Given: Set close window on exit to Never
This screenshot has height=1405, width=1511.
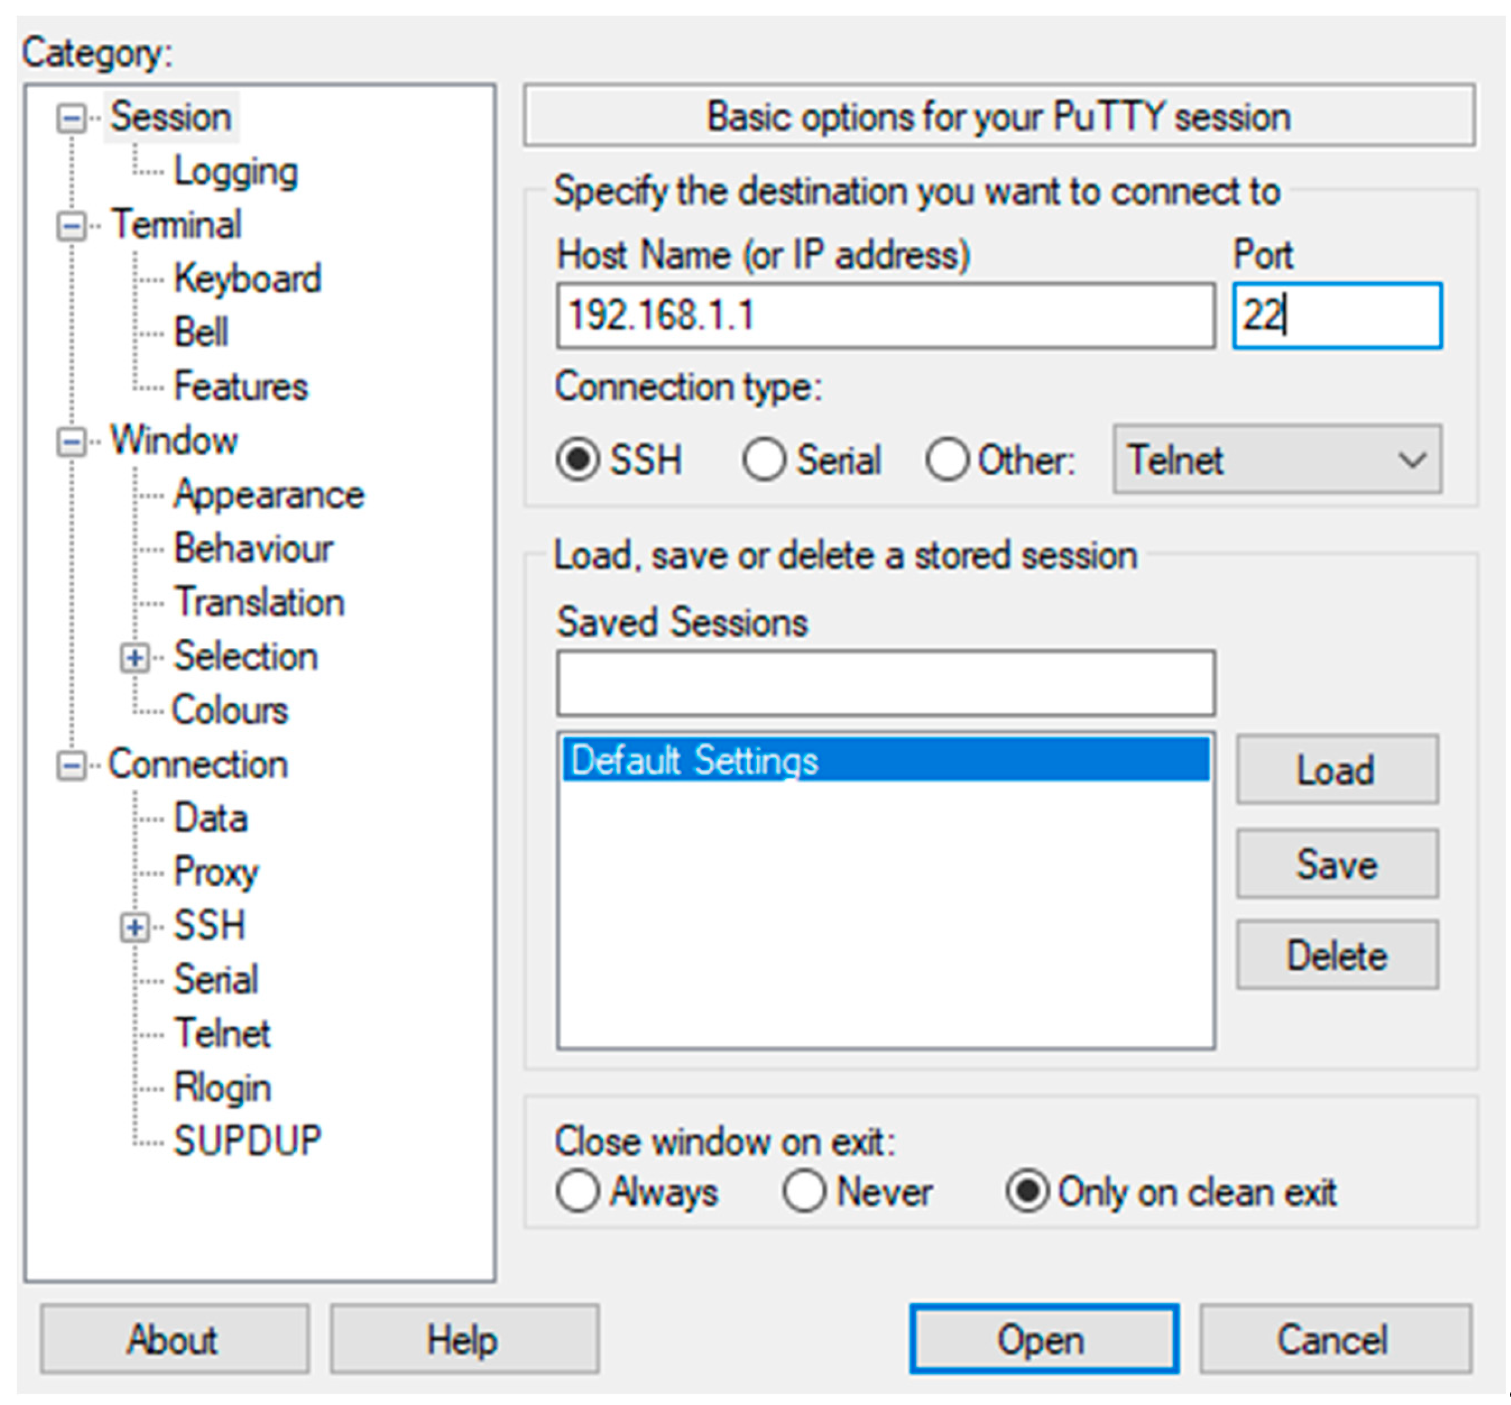Looking at the screenshot, I should (x=804, y=1192).
